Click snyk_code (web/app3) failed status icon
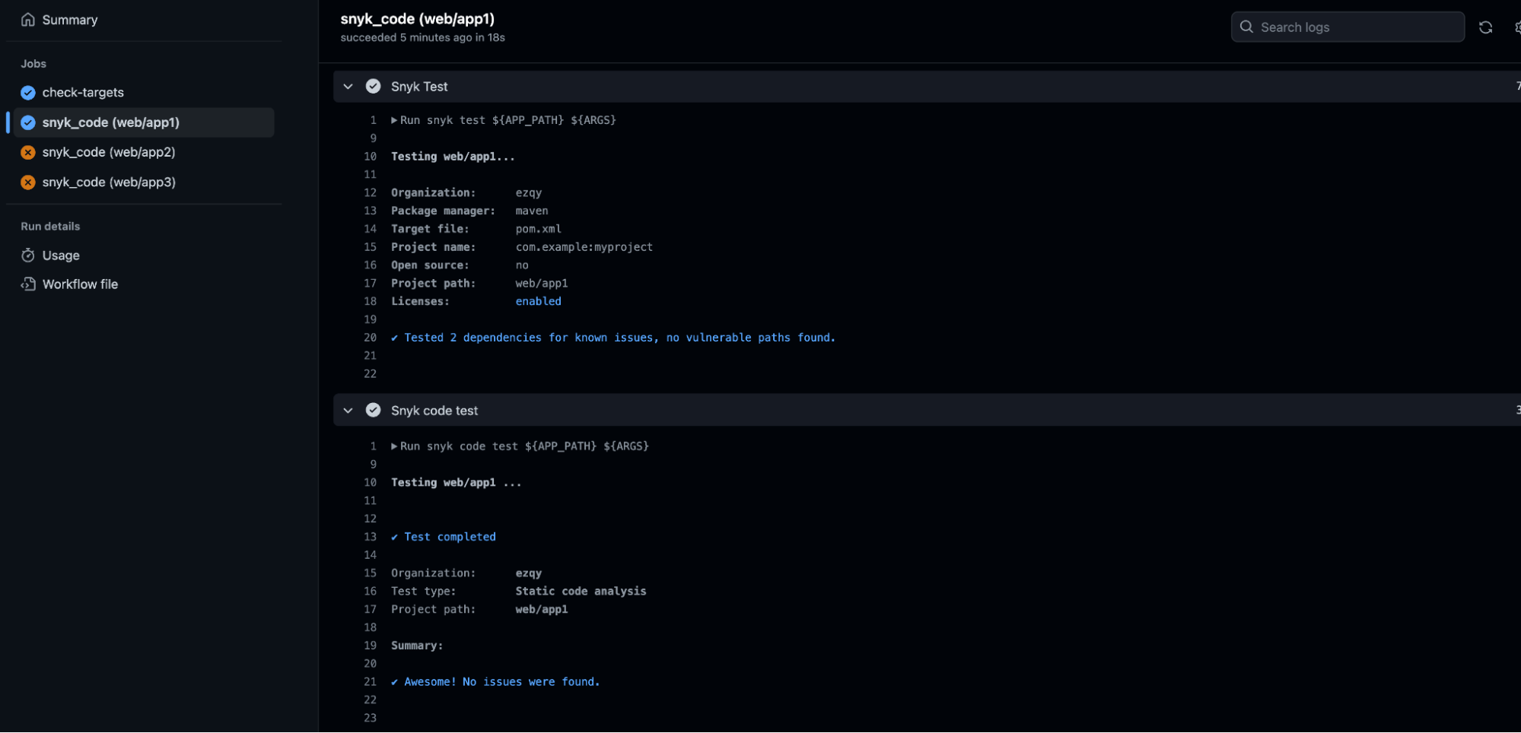This screenshot has width=1521, height=733. click(x=28, y=182)
